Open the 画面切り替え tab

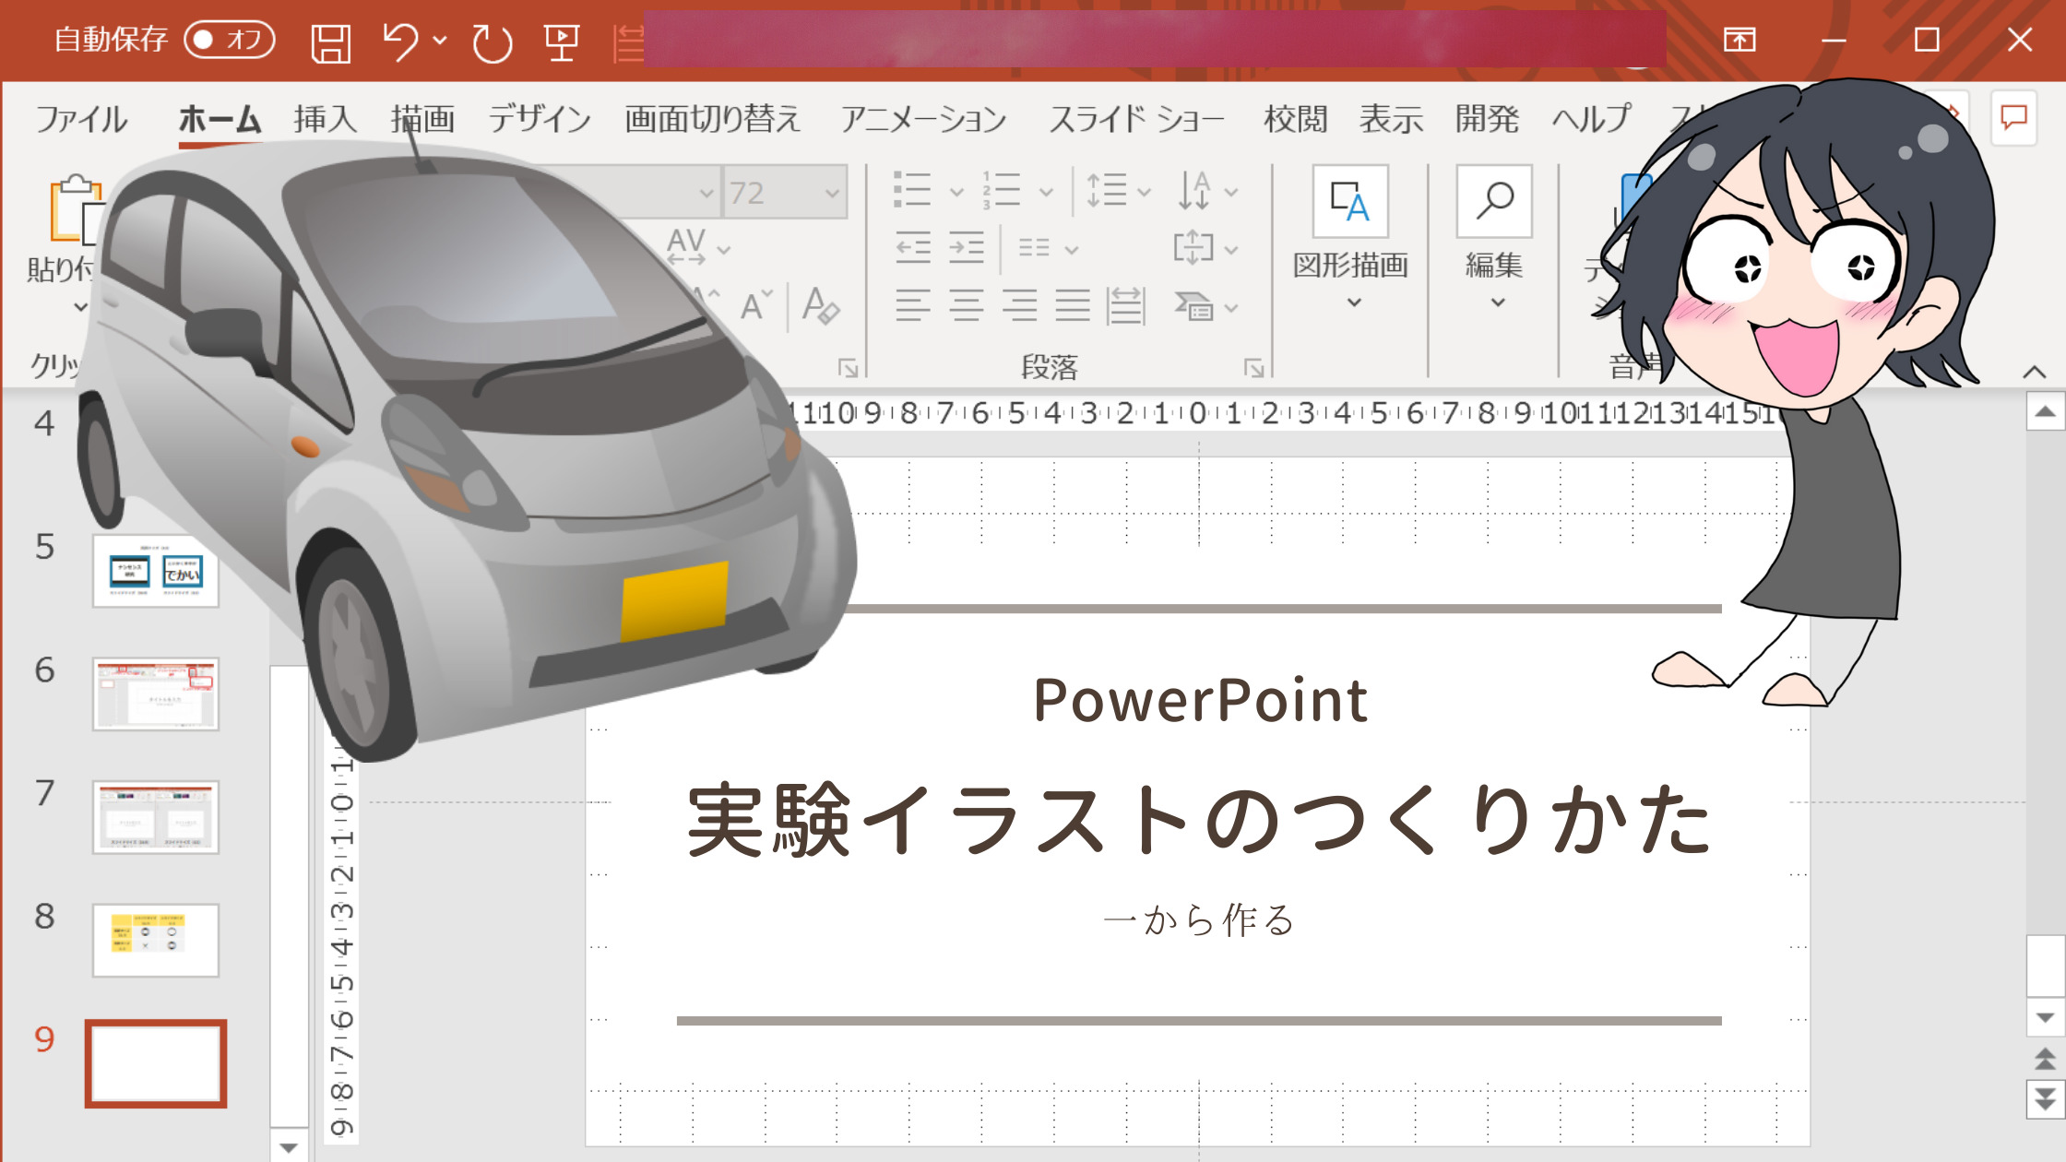coord(712,119)
